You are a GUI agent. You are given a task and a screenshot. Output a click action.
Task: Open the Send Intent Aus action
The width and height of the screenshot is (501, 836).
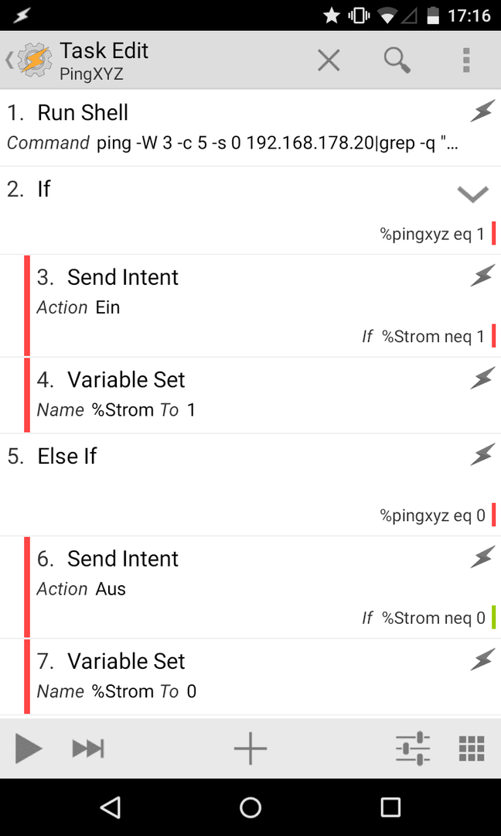[263, 587]
